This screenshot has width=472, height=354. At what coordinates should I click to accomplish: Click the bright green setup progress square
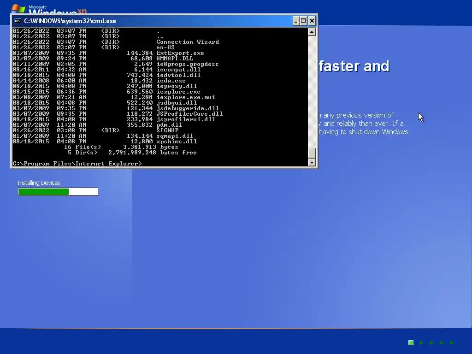[411, 342]
